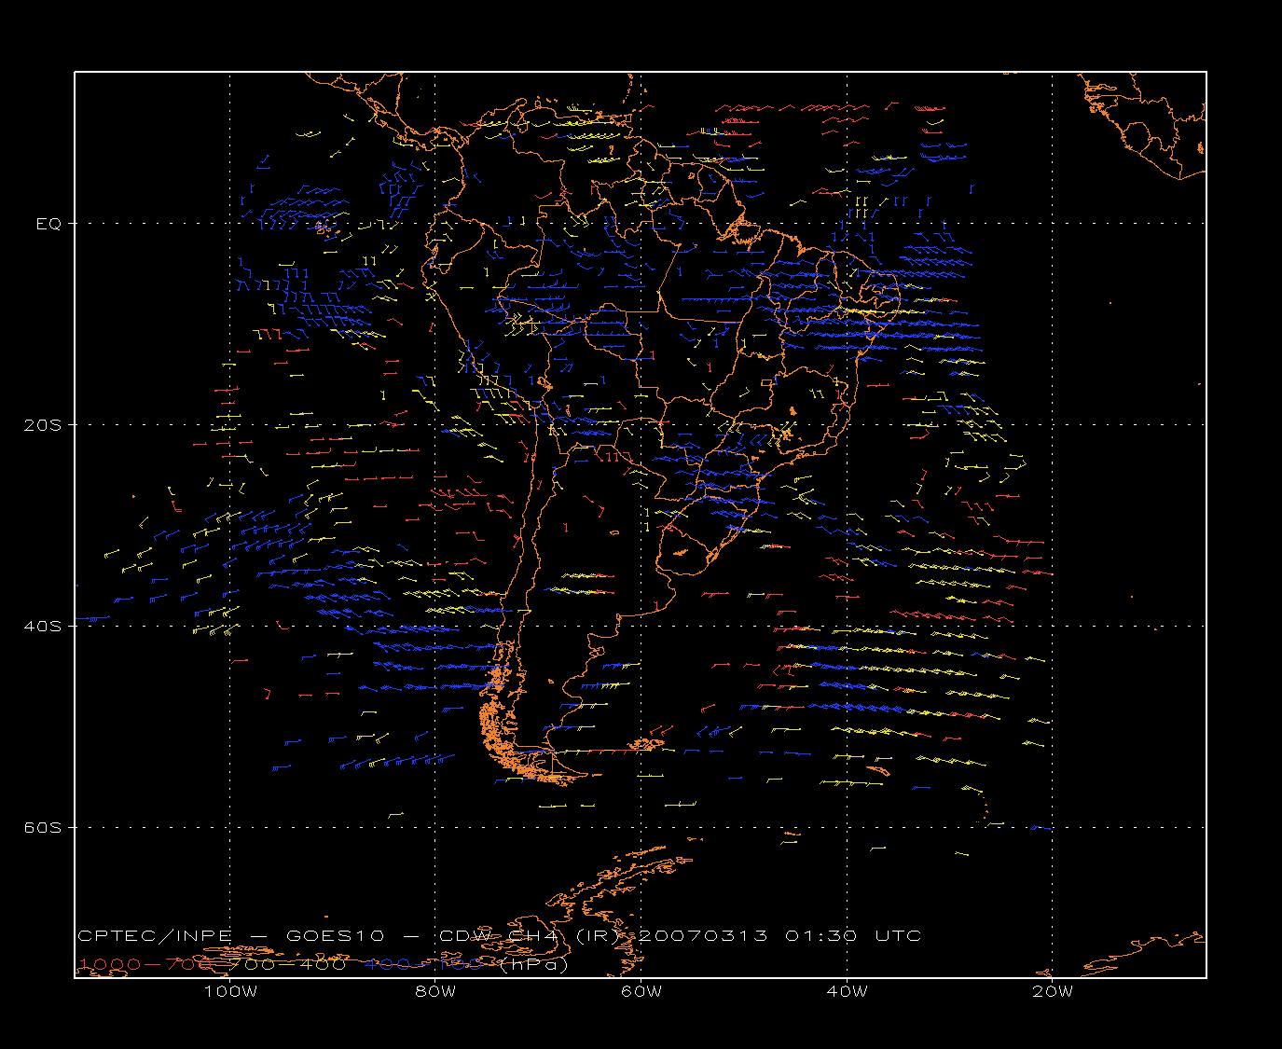The image size is (1282, 1049).
Task: Click the GOES10 text in the caption
Action: point(337,936)
